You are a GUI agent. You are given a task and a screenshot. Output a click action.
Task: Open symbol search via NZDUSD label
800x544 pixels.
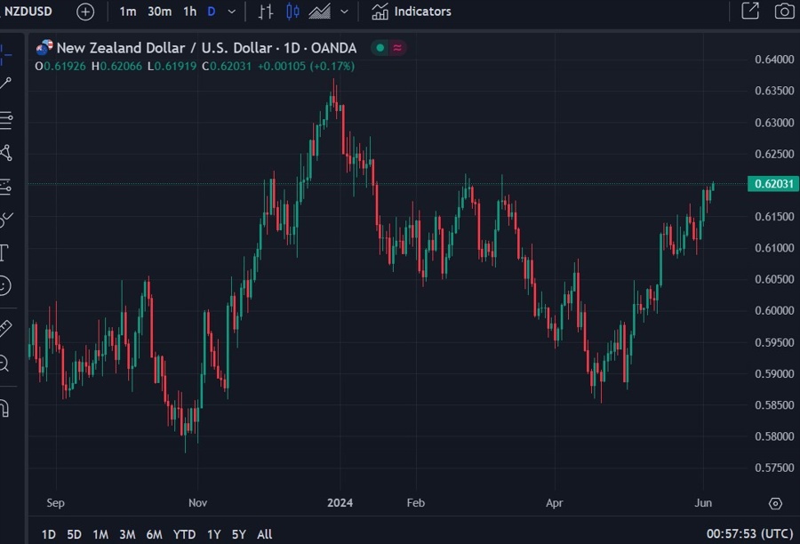point(27,12)
